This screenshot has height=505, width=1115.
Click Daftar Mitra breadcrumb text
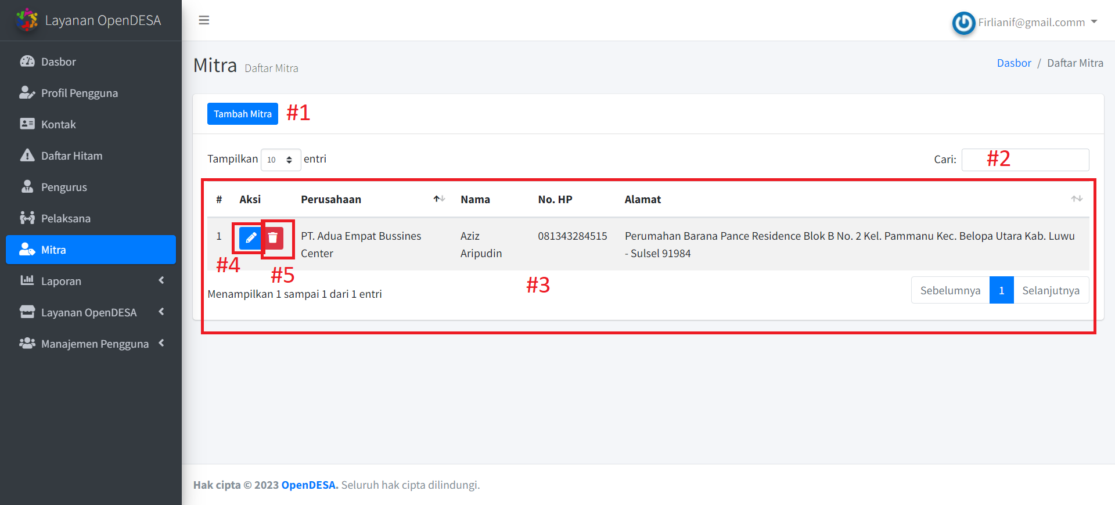coord(1075,63)
